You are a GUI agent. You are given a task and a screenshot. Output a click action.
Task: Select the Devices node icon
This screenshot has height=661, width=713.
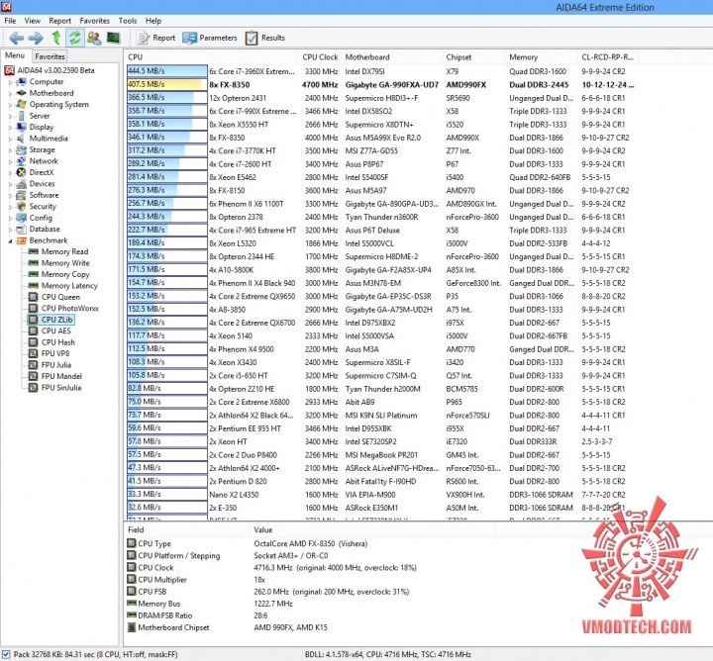click(22, 184)
